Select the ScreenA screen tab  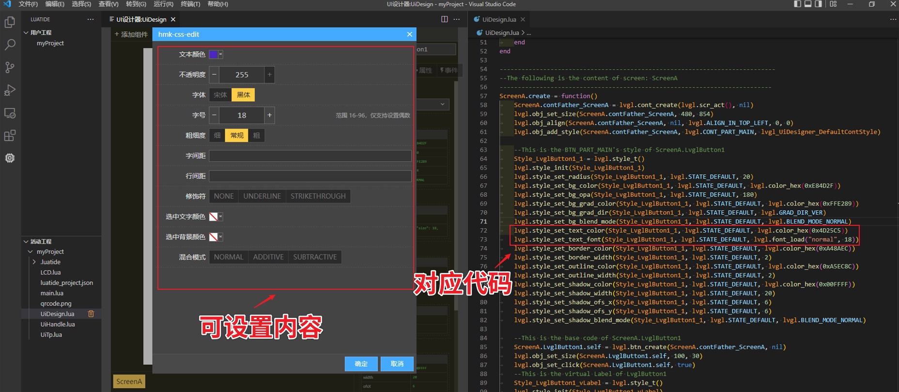tap(129, 381)
